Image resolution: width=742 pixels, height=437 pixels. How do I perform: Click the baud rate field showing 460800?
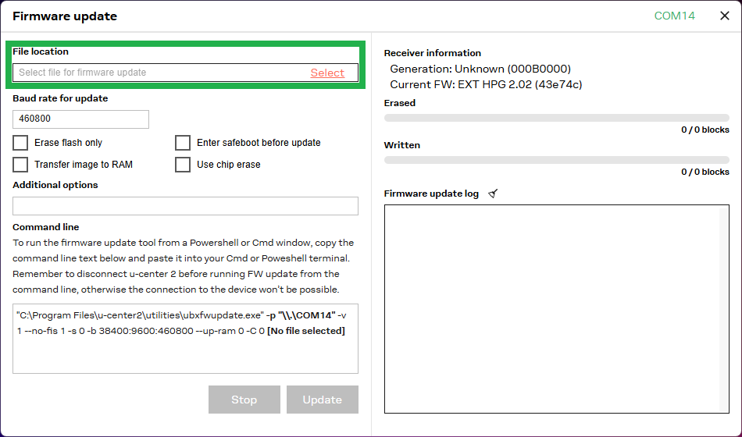point(81,119)
